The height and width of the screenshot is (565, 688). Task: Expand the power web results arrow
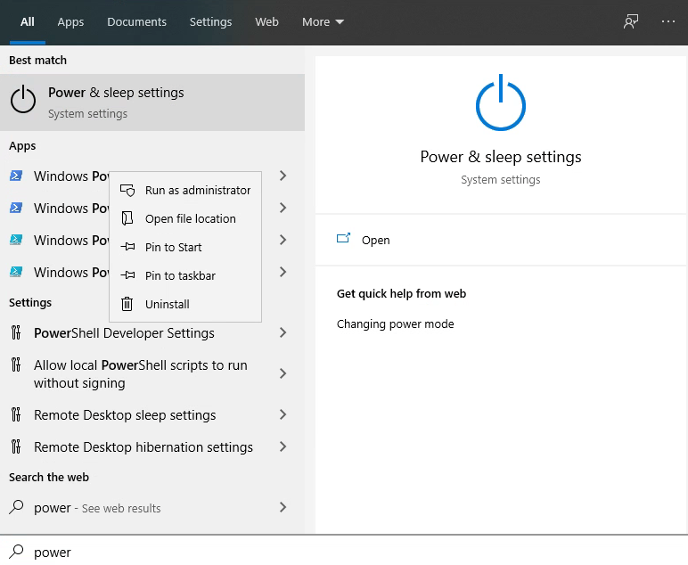[283, 508]
